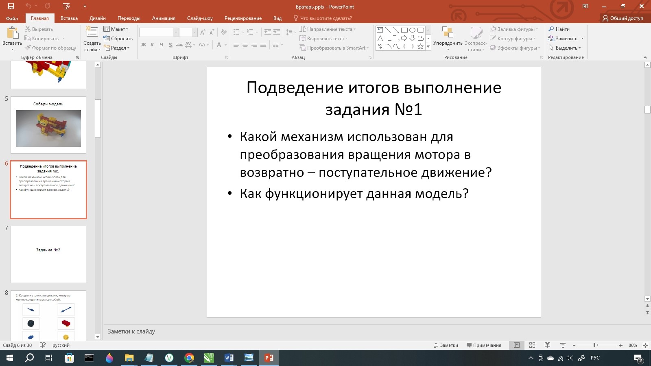The image size is (651, 366).
Task: Open the Вставка ribbon tab
Action: pyautogui.click(x=69, y=18)
